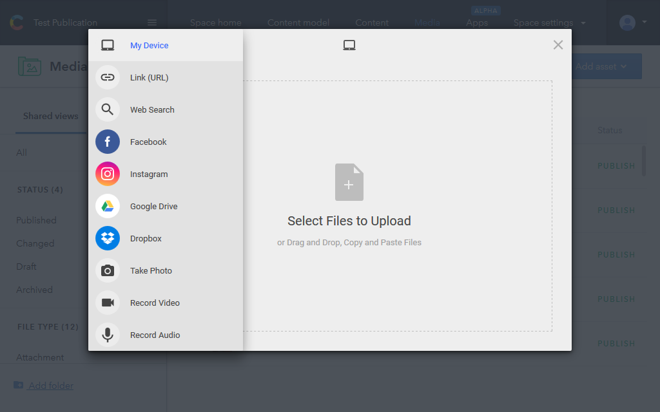The width and height of the screenshot is (660, 412).
Task: Click the file plus icon to upload
Action: pos(349,182)
